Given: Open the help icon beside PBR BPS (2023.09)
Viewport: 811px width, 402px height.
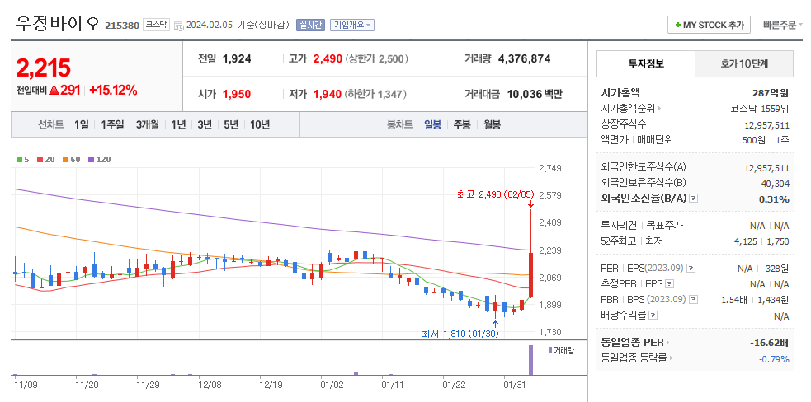Looking at the screenshot, I should (x=694, y=299).
